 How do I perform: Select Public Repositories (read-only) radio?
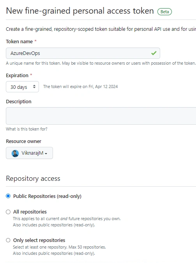pyautogui.click(x=8, y=196)
